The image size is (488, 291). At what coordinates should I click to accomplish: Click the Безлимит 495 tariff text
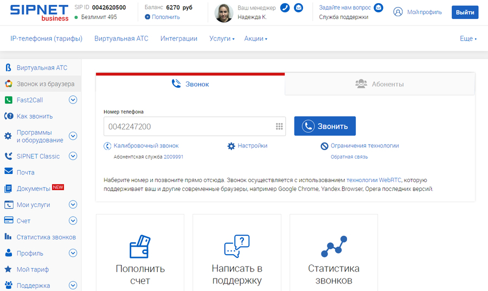[x=99, y=17]
